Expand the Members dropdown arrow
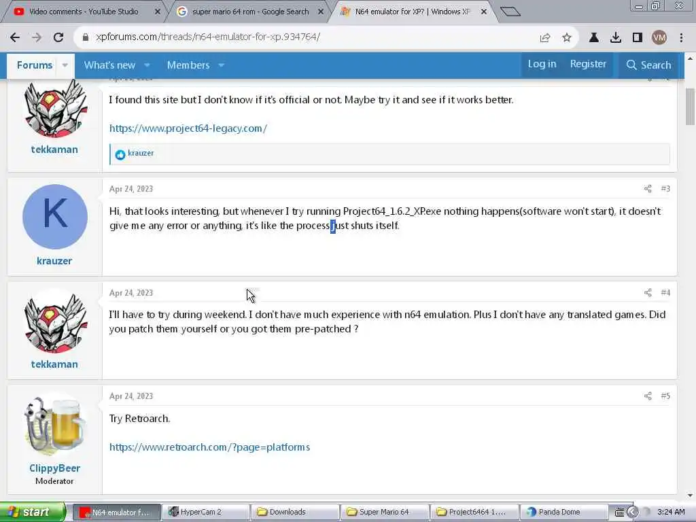This screenshot has height=522, width=696. coord(221,65)
